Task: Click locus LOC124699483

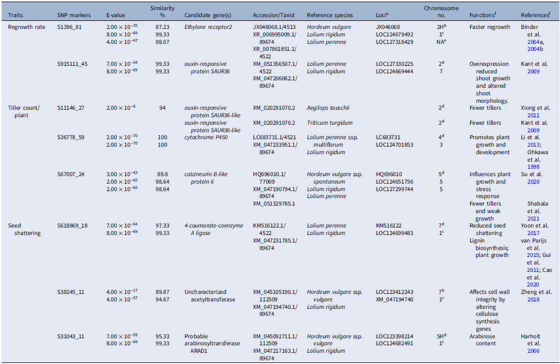Action: [x=395, y=233]
